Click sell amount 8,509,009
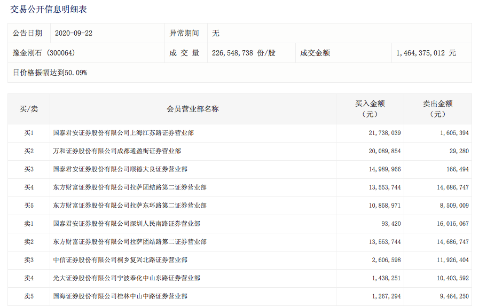479x307 pixels. 454,206
